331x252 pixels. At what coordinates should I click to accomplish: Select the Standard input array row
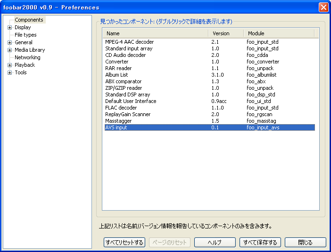[x=210, y=48]
